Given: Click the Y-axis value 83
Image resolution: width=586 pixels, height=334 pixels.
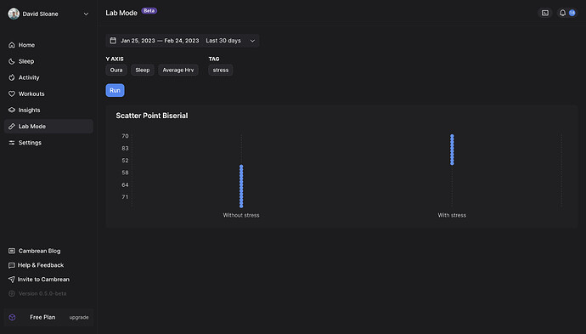Looking at the screenshot, I should tap(125, 148).
